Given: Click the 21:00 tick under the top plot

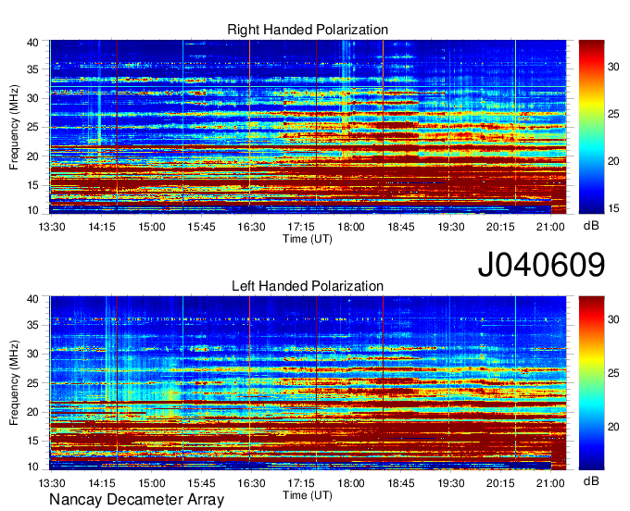Looking at the screenshot, I should pyautogui.click(x=550, y=227).
